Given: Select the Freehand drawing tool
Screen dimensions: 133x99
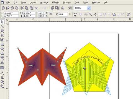Looking at the screenshot, I should [x=2, y=35].
